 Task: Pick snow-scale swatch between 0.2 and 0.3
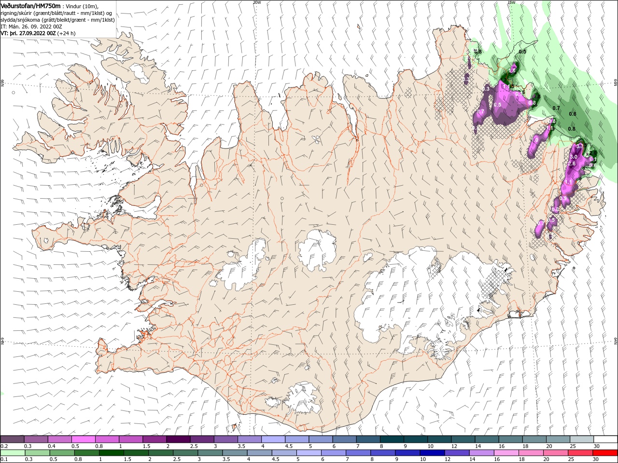tap(13, 439)
